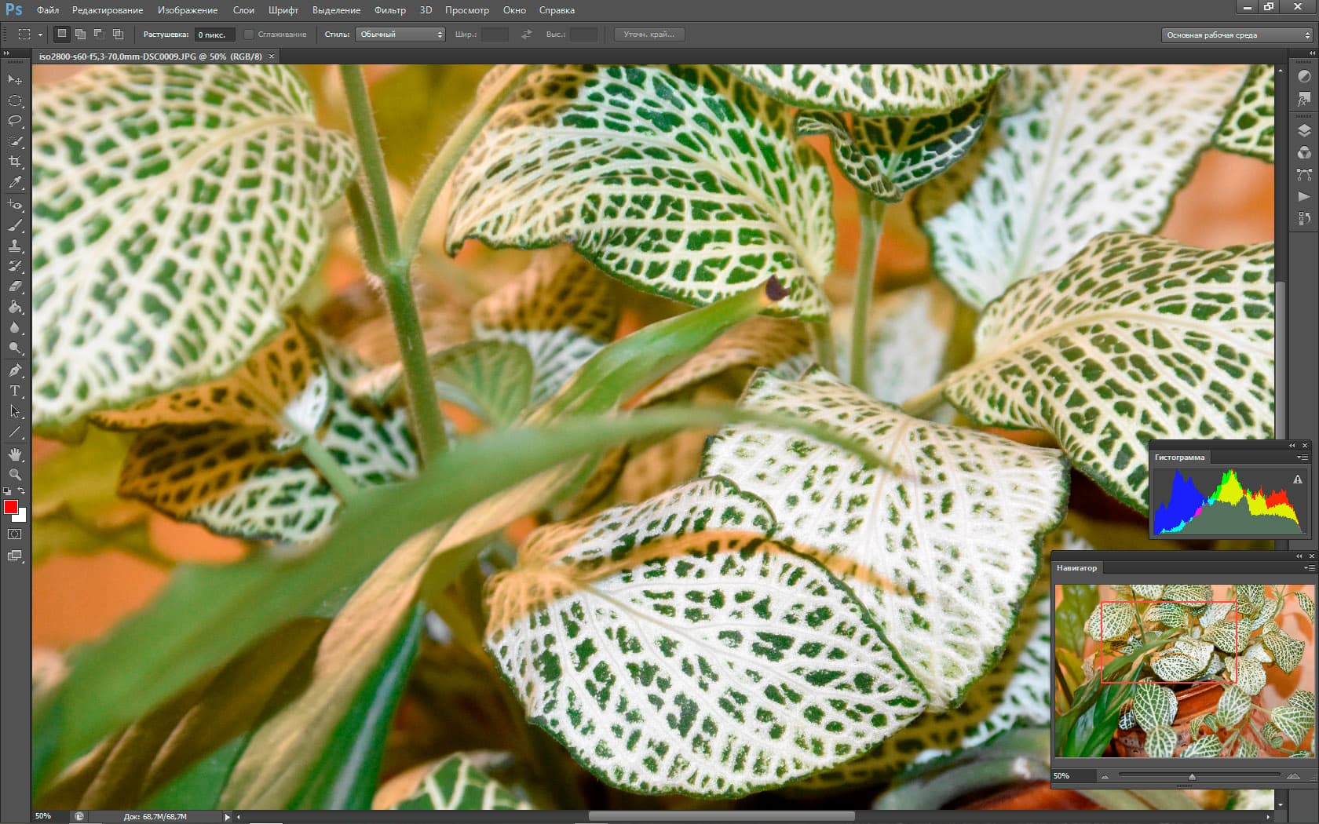Select the Clone Stamp tool
The width and height of the screenshot is (1319, 824).
click(15, 246)
